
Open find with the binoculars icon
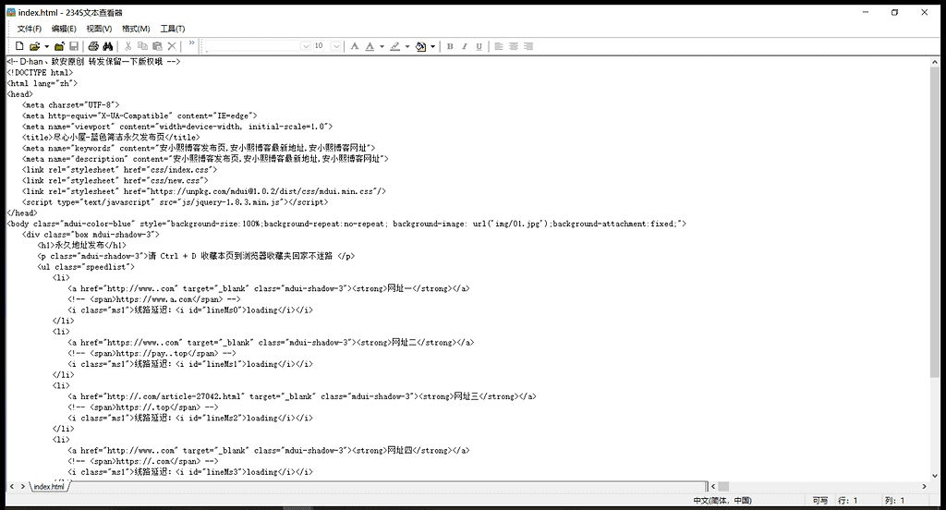(x=108, y=46)
